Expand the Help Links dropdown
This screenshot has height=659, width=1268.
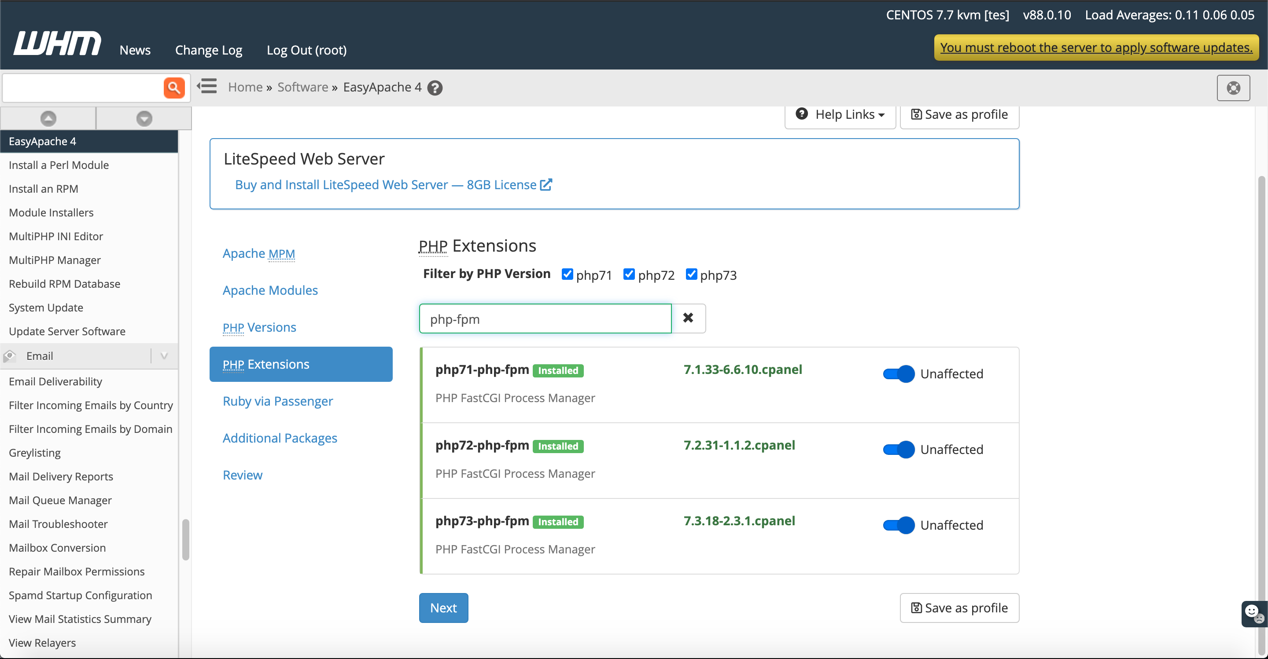pos(840,114)
